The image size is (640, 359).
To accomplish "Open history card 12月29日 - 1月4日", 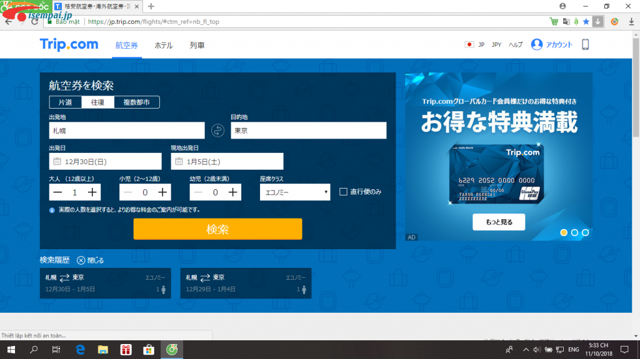I will (246, 283).
